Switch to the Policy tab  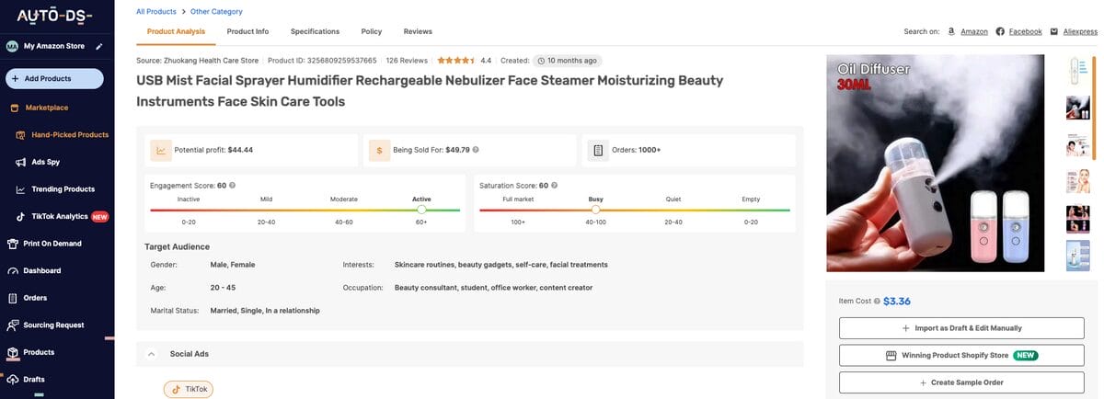[x=372, y=31]
